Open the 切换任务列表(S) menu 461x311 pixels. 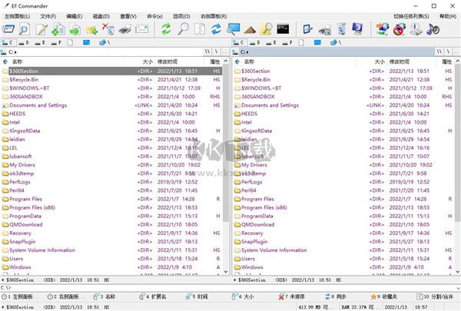[x=411, y=16]
